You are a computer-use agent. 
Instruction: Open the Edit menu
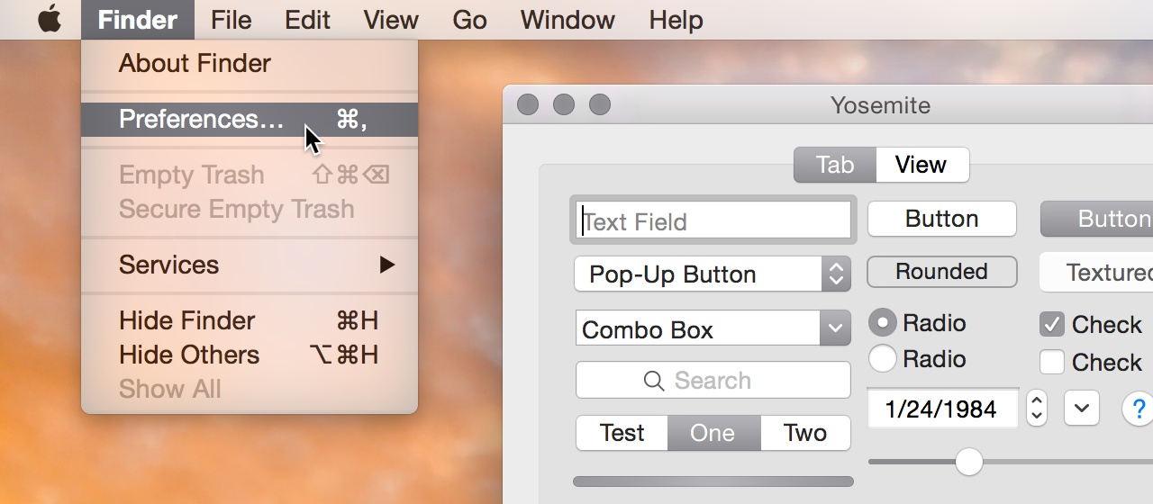308,20
